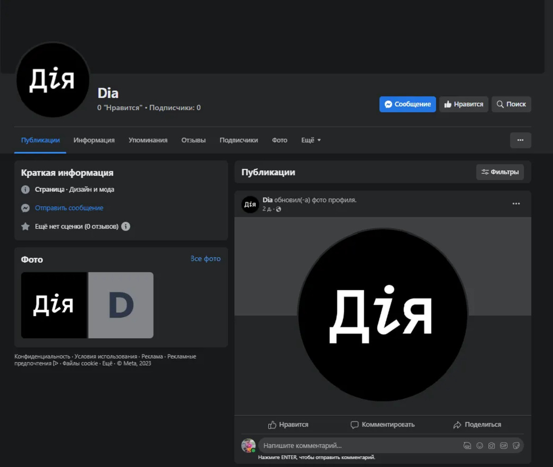Open the emoji picker in comment box
Image resolution: width=553 pixels, height=467 pixels.
point(480,446)
